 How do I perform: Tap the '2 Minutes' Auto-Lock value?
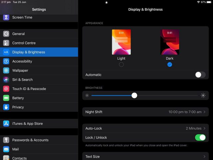tap(194, 128)
